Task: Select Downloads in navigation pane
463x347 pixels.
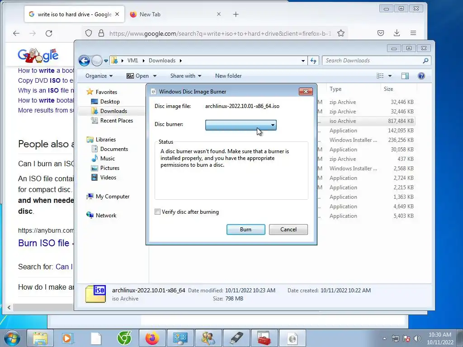Action: [113, 111]
